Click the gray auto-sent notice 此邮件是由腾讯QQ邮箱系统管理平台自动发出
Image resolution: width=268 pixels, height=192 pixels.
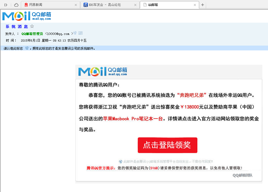point(156,161)
